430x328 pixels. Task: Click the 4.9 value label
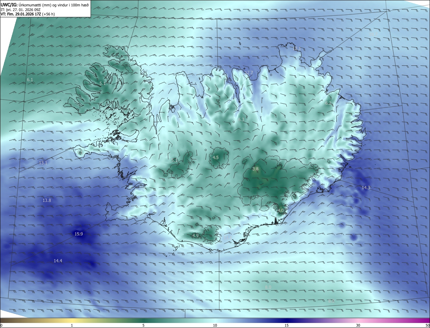[x=196, y=235]
